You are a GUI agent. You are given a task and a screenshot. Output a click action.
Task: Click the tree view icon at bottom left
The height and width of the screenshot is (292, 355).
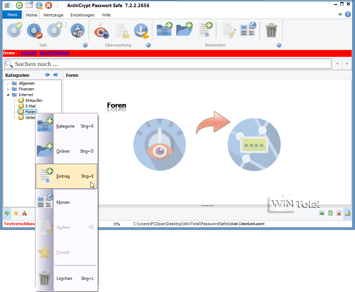pos(7,213)
